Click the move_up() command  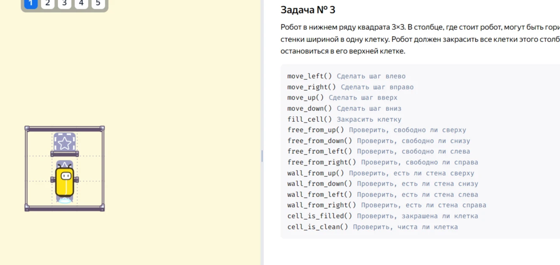coord(306,97)
